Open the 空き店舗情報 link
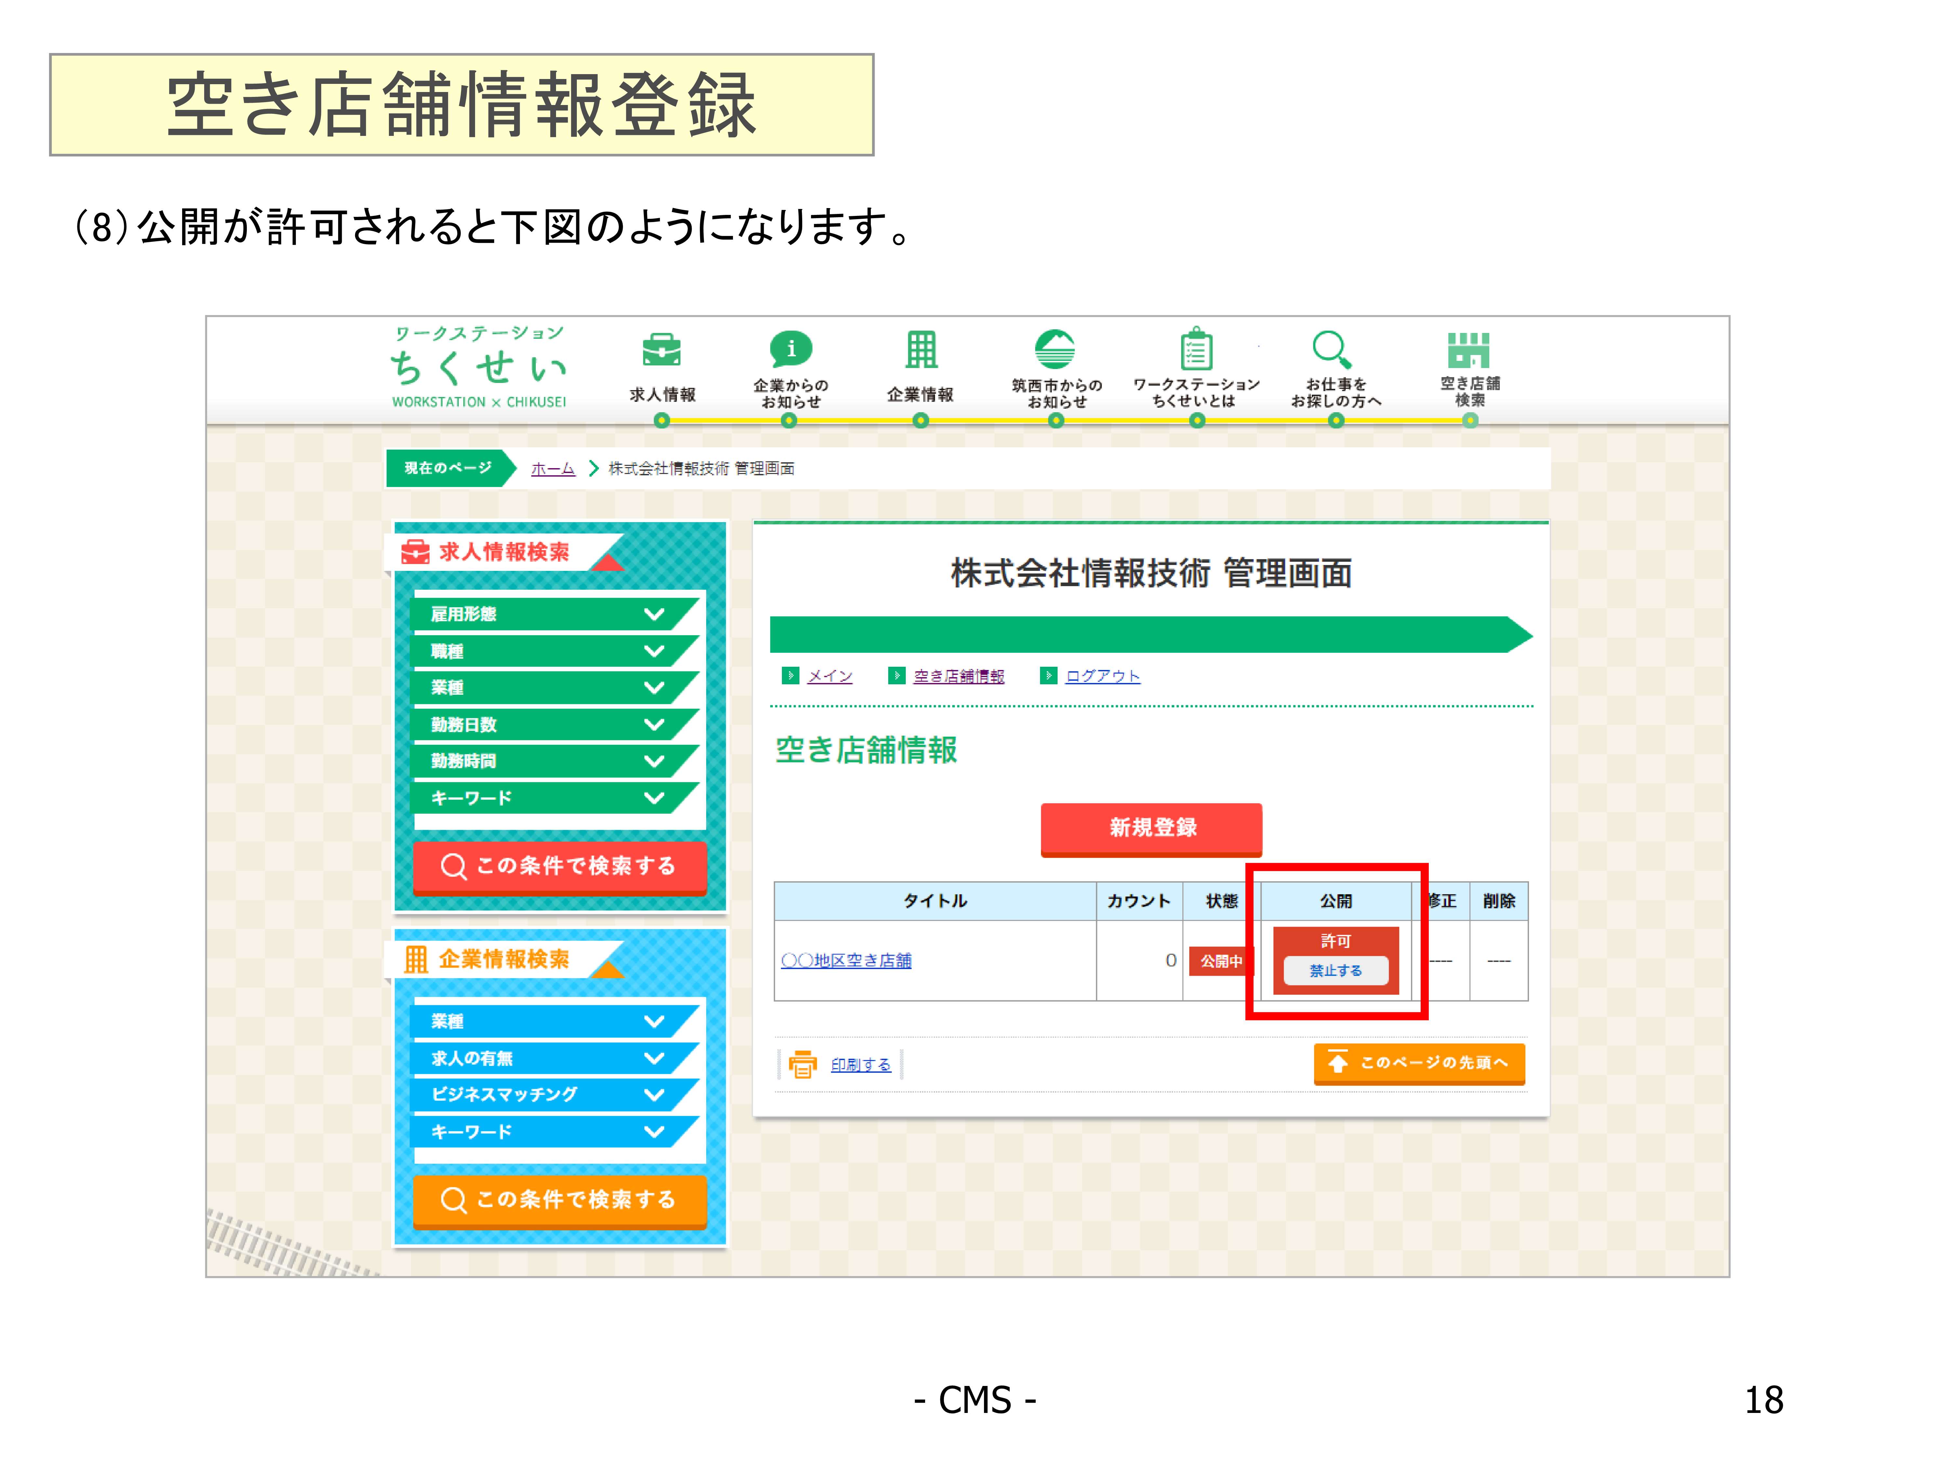 tap(959, 676)
